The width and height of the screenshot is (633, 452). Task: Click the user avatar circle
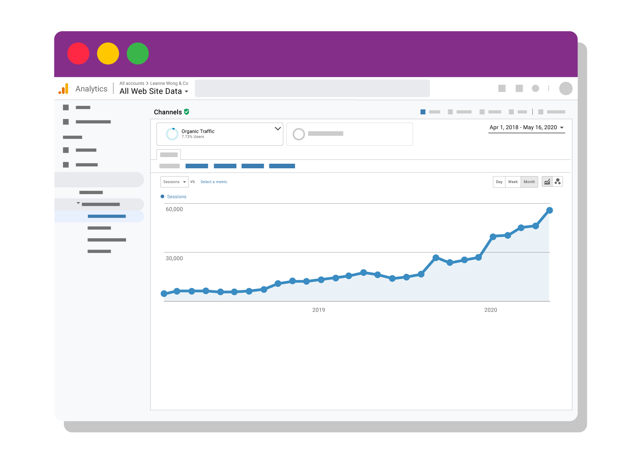(566, 88)
